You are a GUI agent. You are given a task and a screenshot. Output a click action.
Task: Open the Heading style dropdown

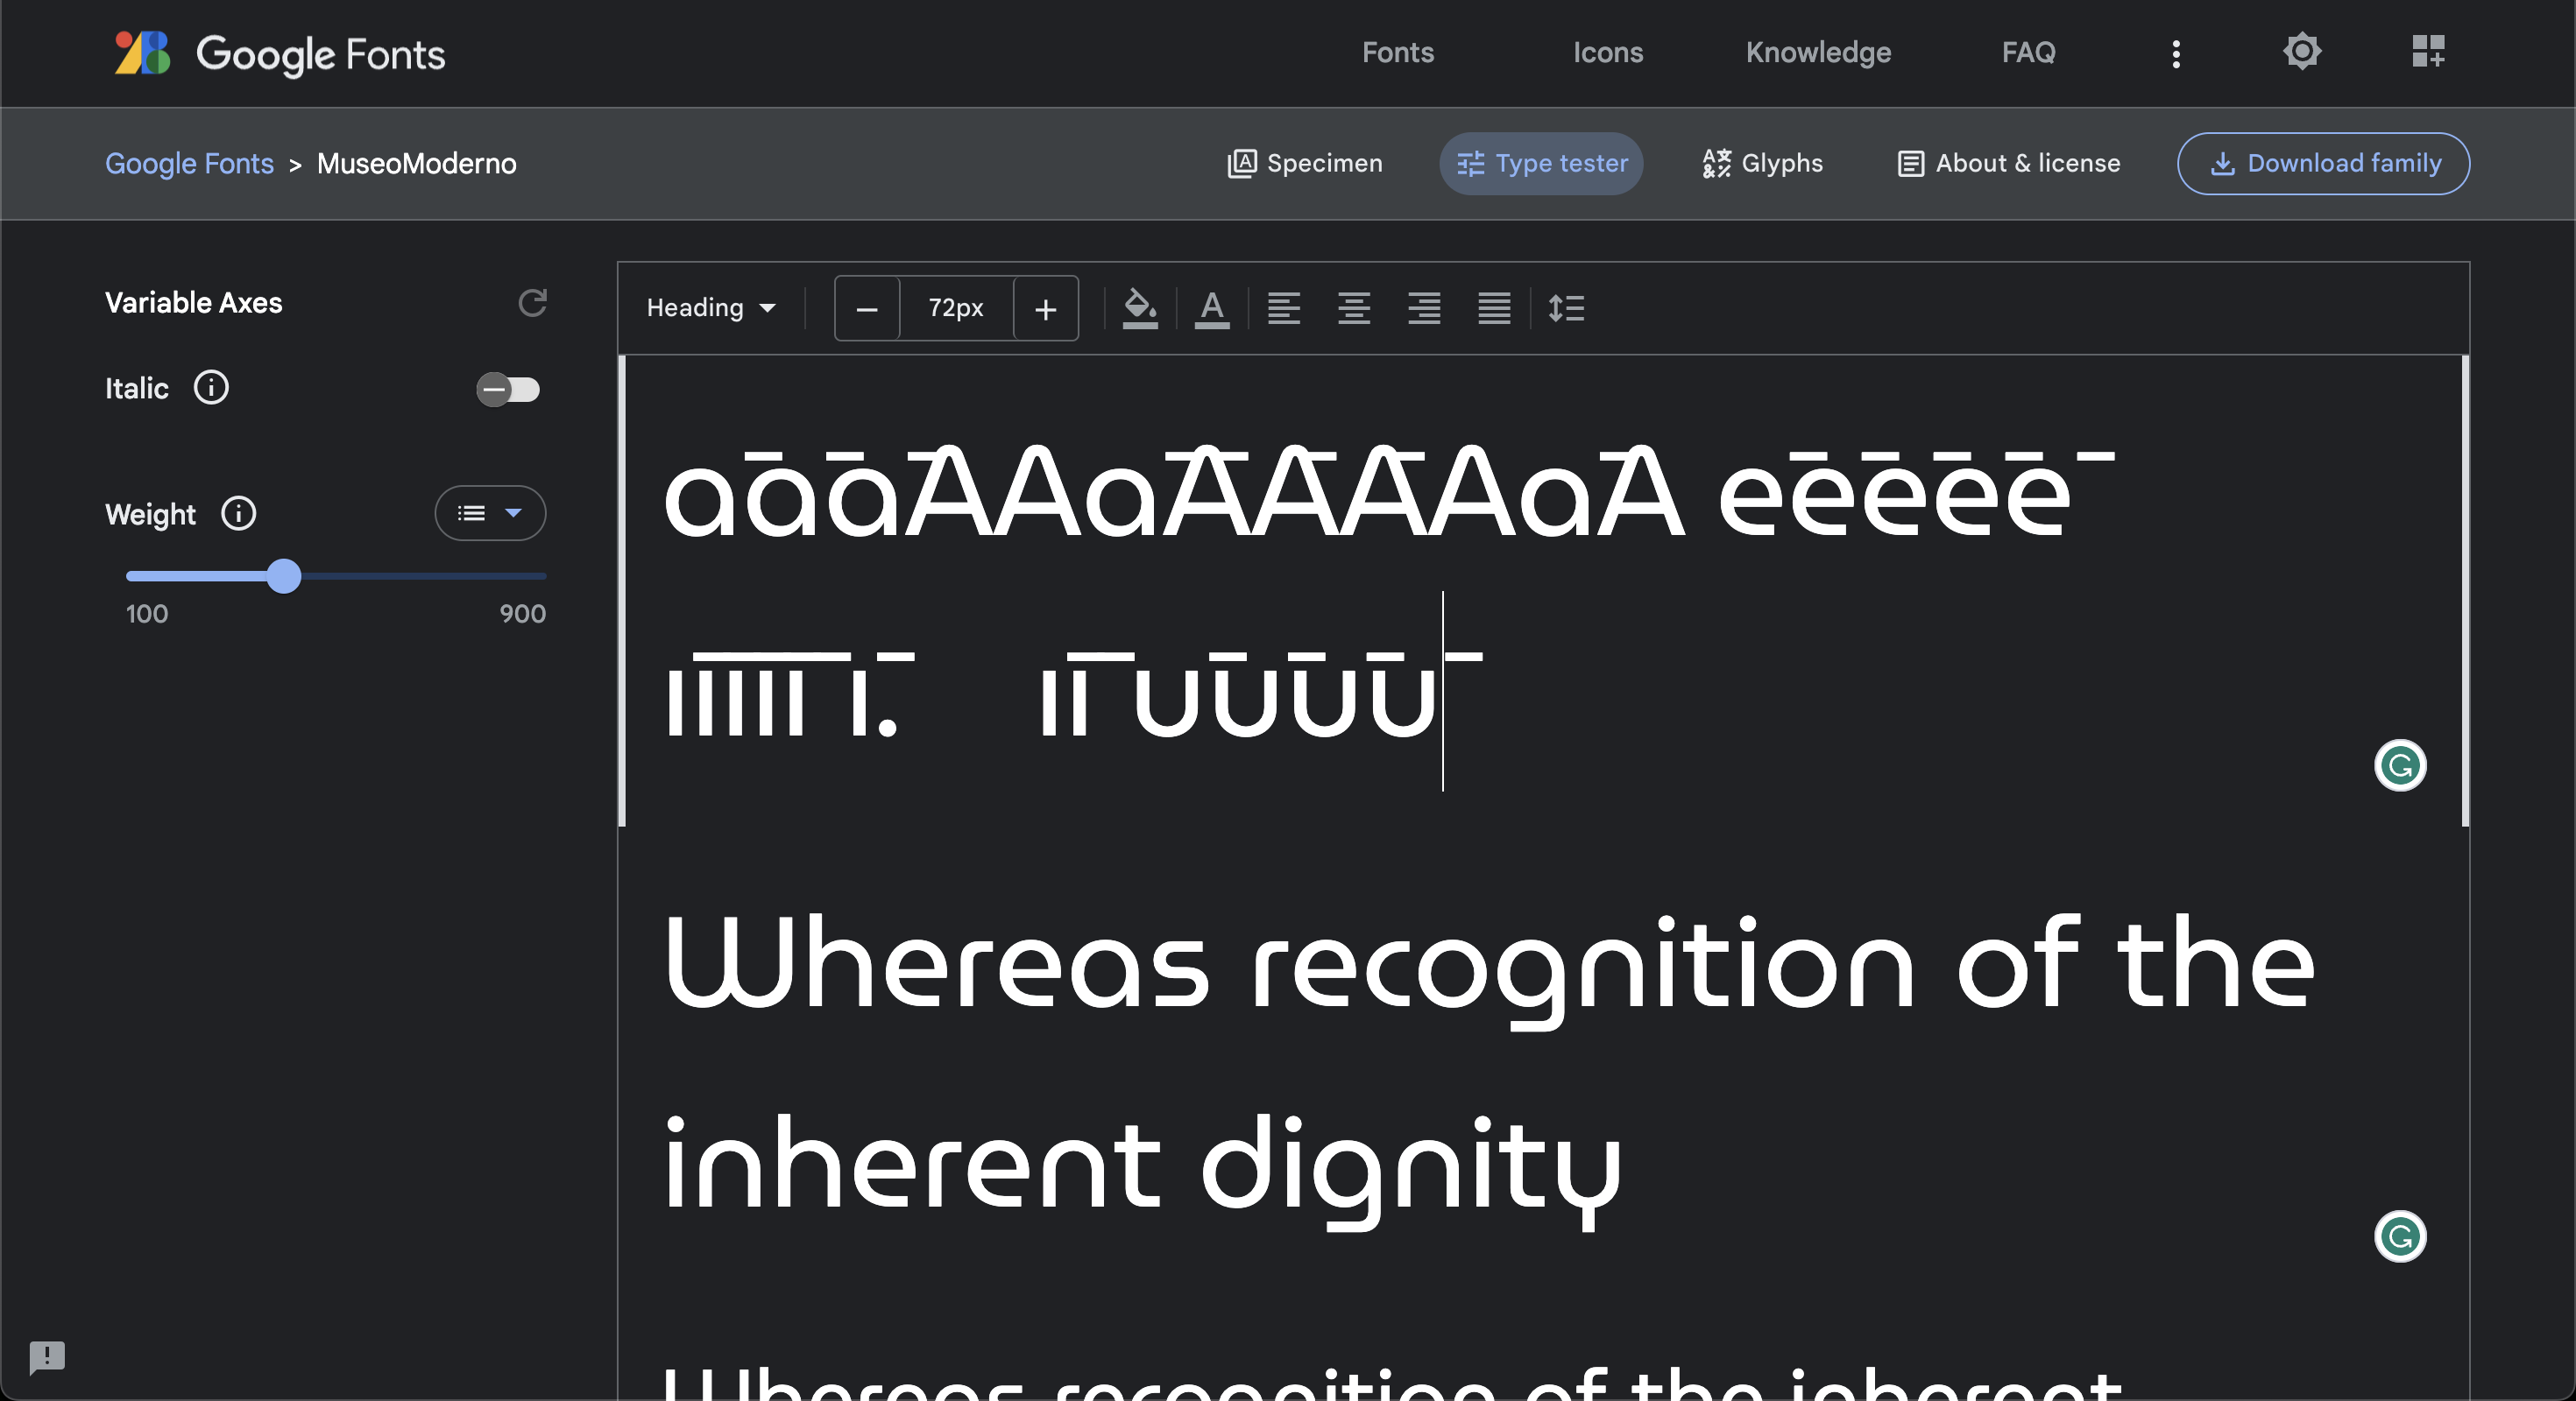click(x=712, y=307)
